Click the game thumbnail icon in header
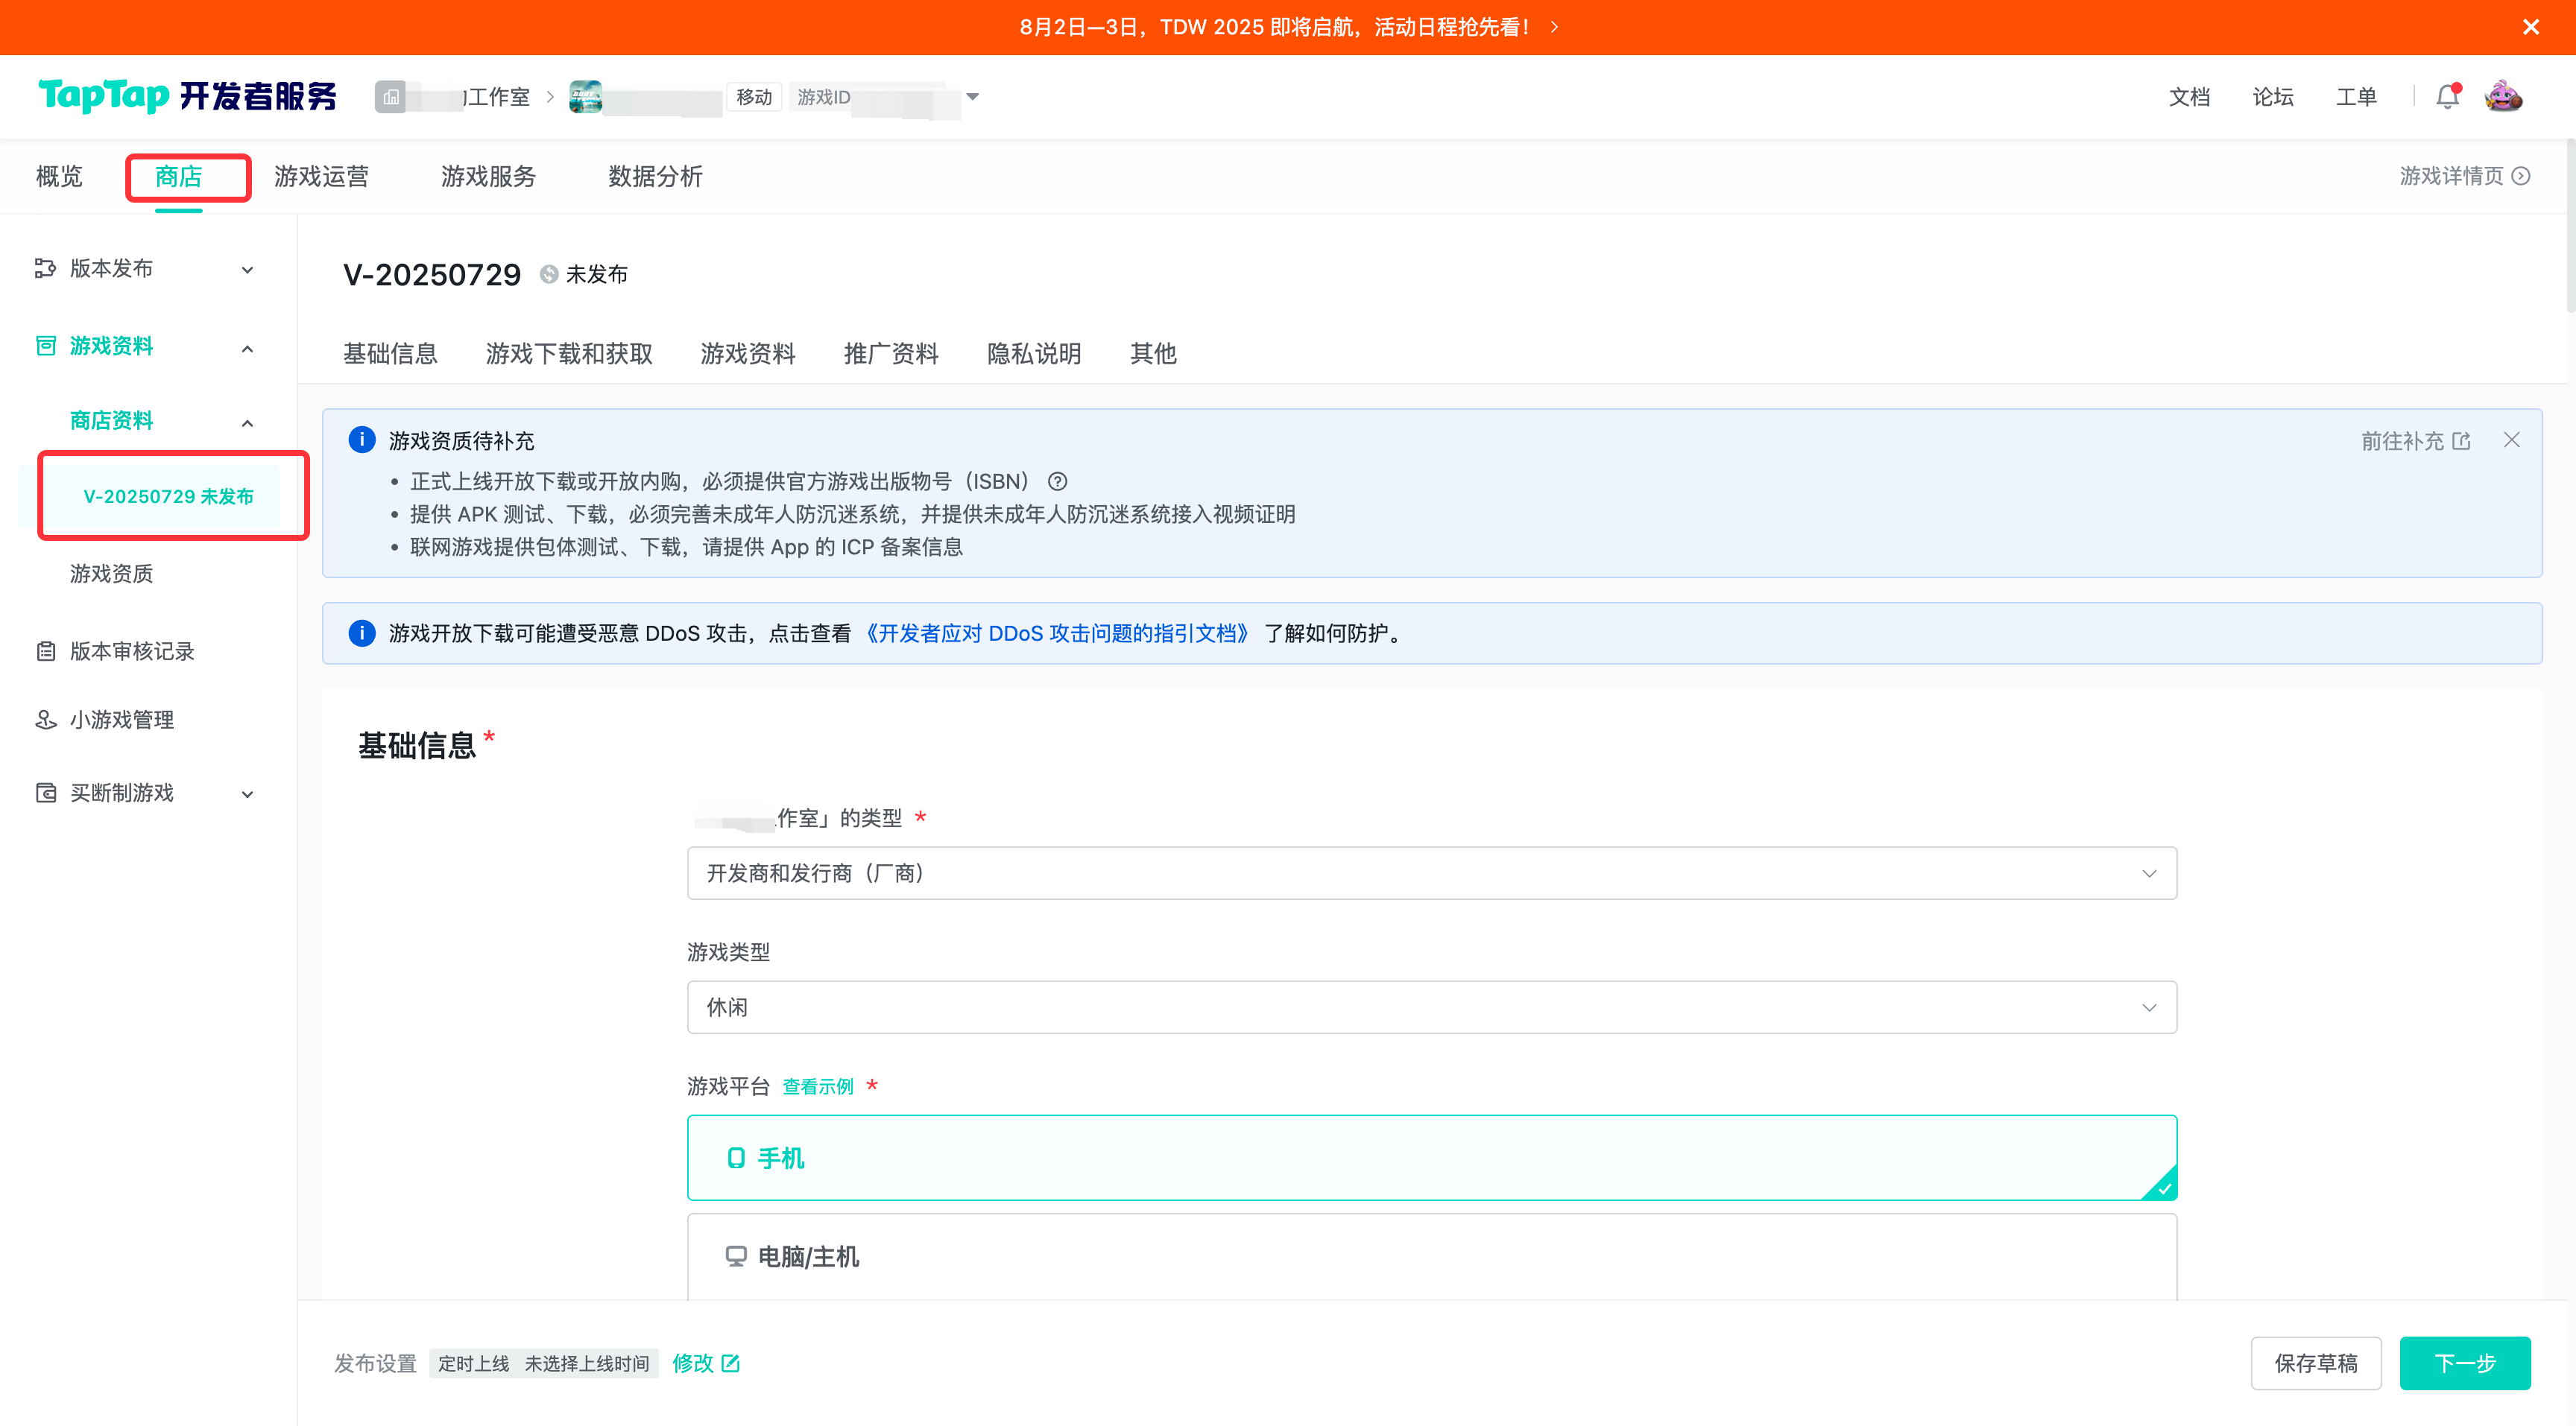Image resolution: width=2576 pixels, height=1426 pixels. [x=585, y=97]
